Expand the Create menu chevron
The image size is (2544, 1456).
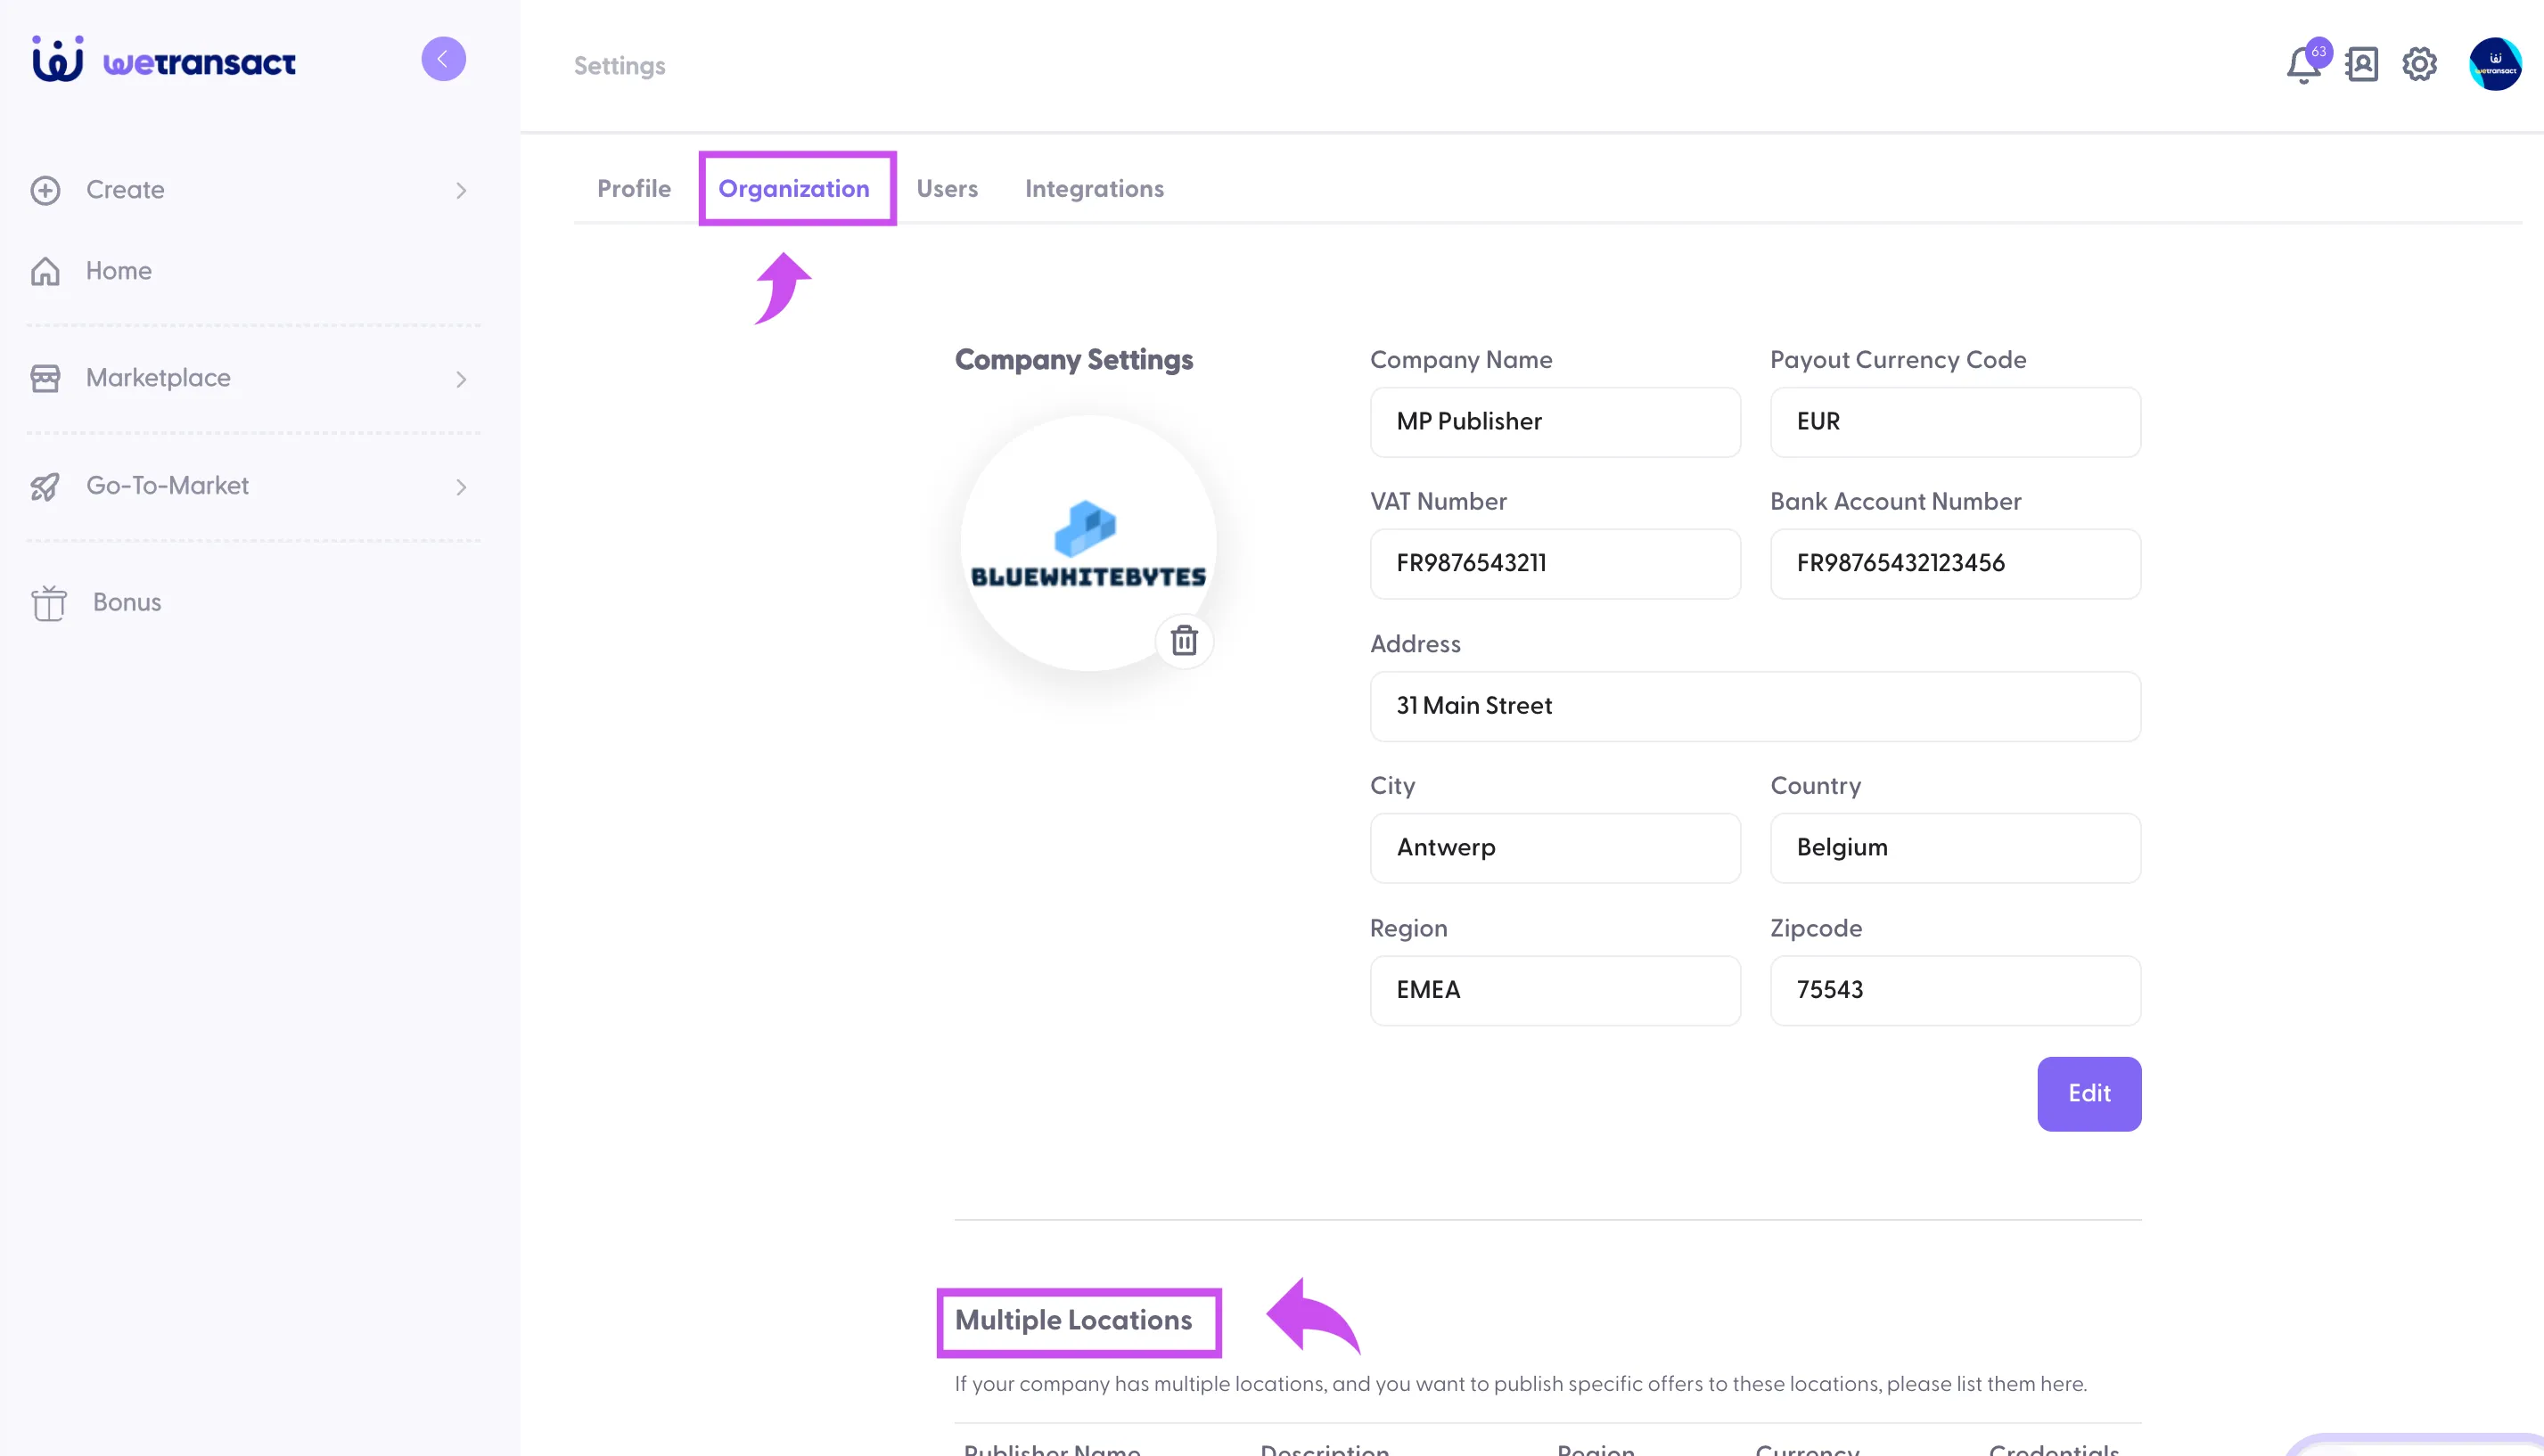[x=461, y=190]
